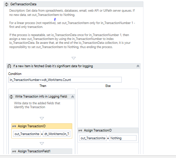The image size is (176, 158).
Task: Click drop arrow above highlighted Assign TransactionID
Action: click(x=42, y=118)
